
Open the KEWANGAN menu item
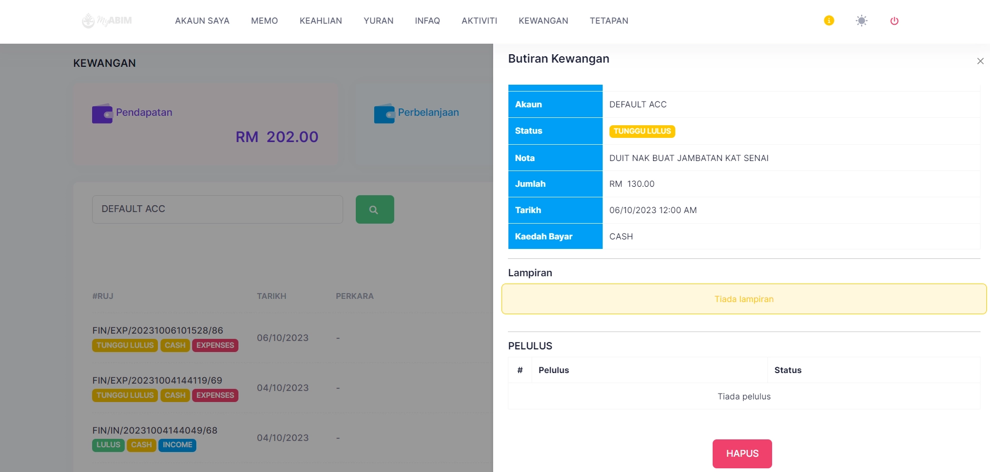coord(543,21)
